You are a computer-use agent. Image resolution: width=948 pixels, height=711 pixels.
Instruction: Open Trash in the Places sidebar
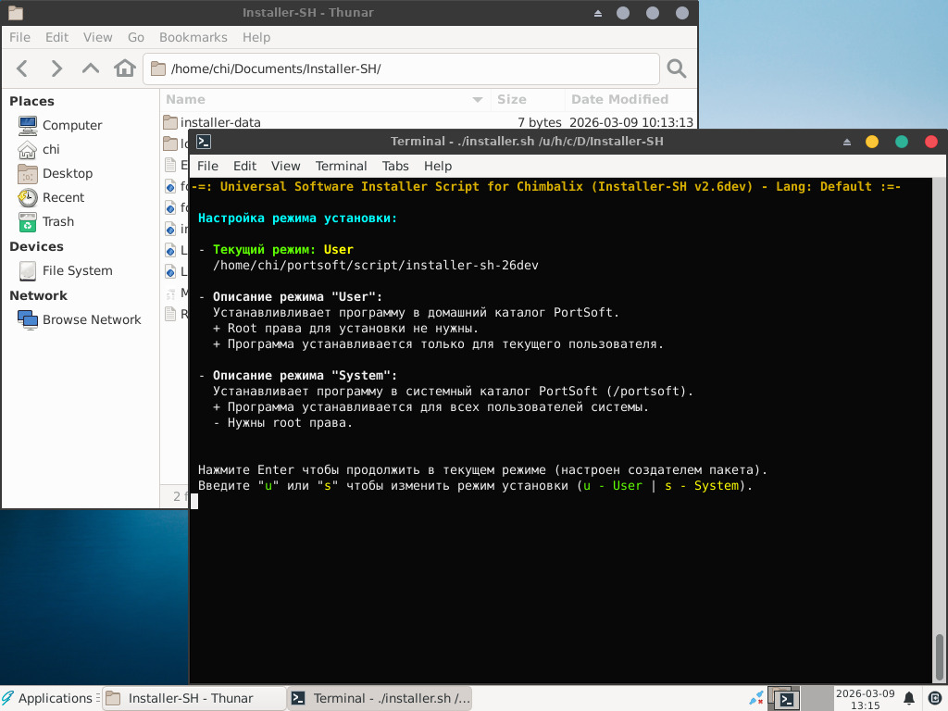(57, 221)
